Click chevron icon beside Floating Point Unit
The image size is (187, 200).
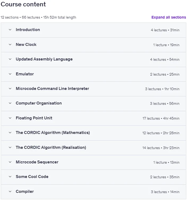click(x=10, y=118)
